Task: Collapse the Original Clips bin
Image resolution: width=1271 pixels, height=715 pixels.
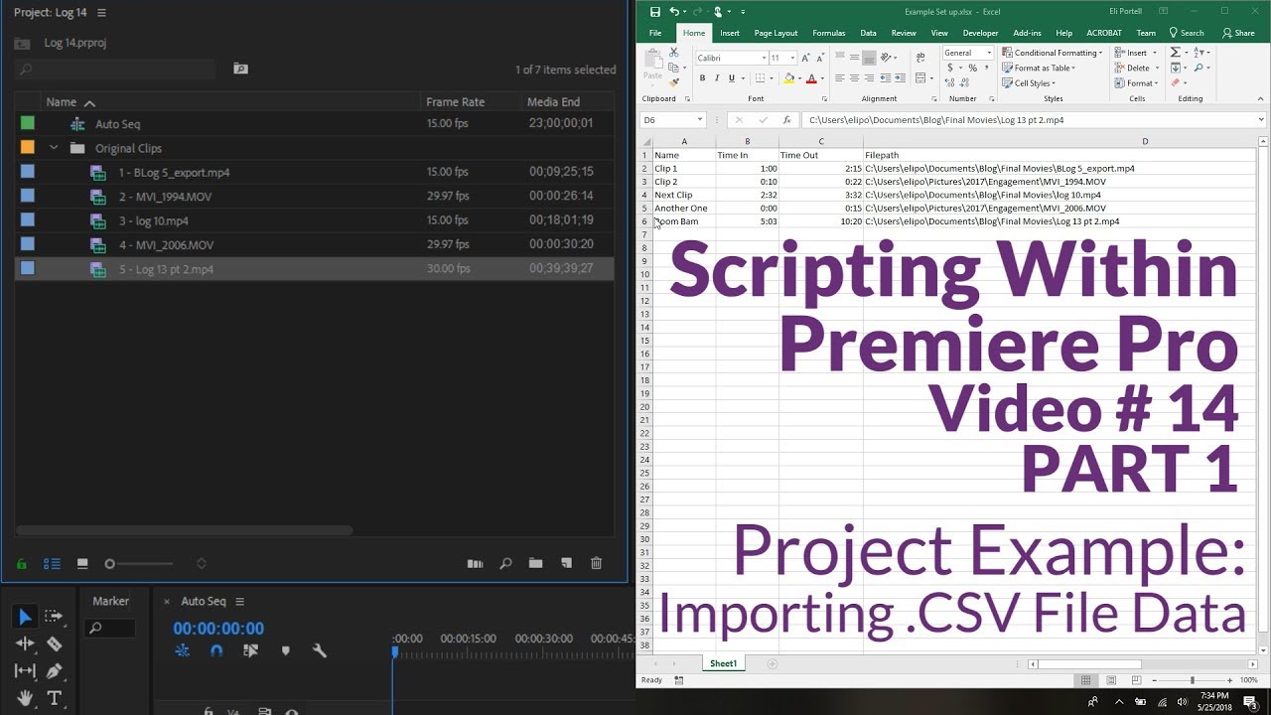Action: pos(55,148)
